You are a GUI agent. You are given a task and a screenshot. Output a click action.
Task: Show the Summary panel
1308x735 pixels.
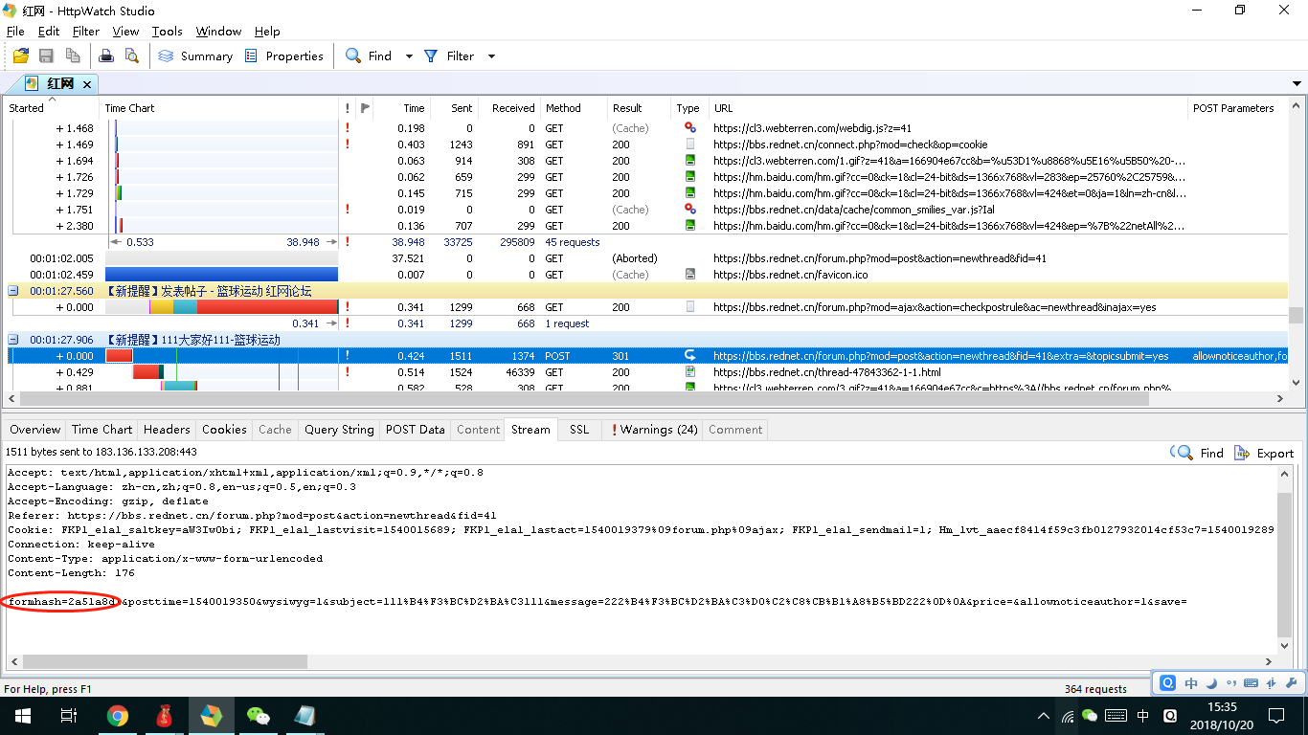tap(195, 56)
